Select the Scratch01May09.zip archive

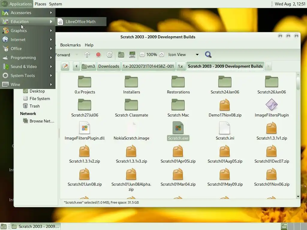coord(225,177)
